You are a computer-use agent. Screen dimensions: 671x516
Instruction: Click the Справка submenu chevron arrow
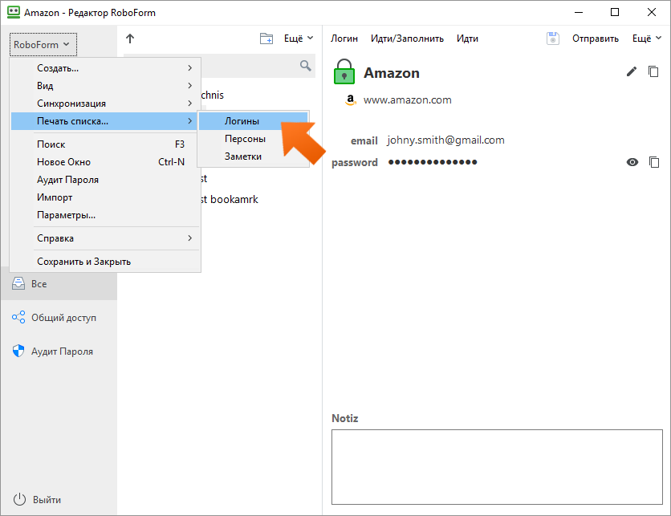[189, 238]
